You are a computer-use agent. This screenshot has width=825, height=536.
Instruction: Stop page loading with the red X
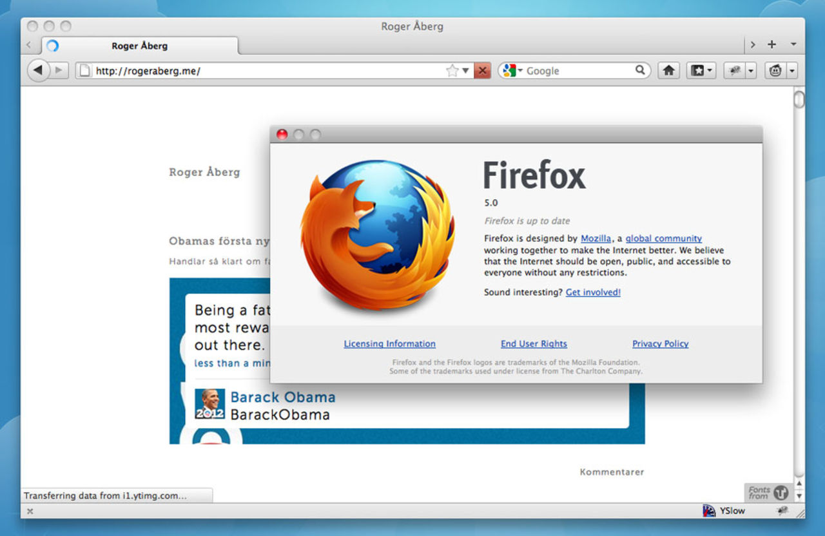pyautogui.click(x=483, y=70)
